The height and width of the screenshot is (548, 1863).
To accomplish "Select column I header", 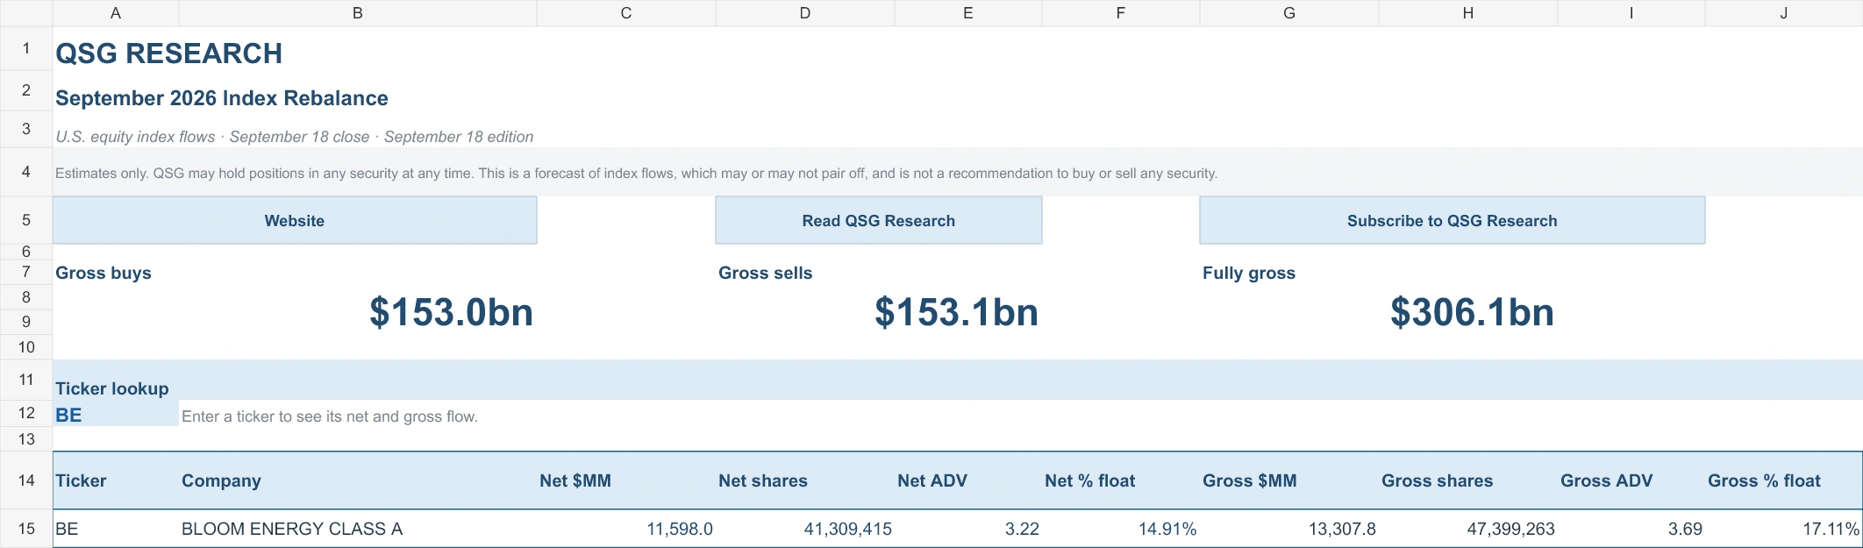I will point(1631,13).
